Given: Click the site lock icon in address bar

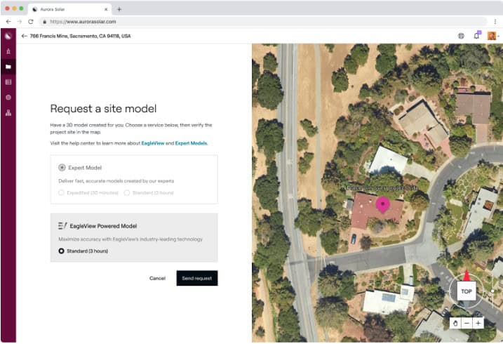Looking at the screenshot, I should click(45, 22).
